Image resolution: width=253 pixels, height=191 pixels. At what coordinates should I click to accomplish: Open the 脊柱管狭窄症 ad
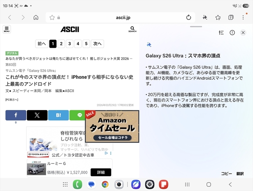(56, 139)
